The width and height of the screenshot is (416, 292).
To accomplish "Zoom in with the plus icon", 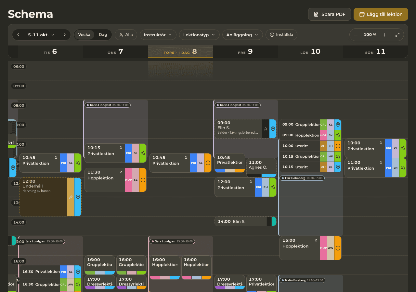I will pos(384,35).
